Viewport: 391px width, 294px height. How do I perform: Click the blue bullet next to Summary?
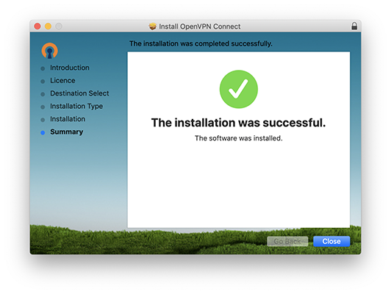[x=43, y=132]
